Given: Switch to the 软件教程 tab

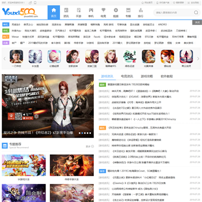Looking at the screenshot, I should point(167,76).
